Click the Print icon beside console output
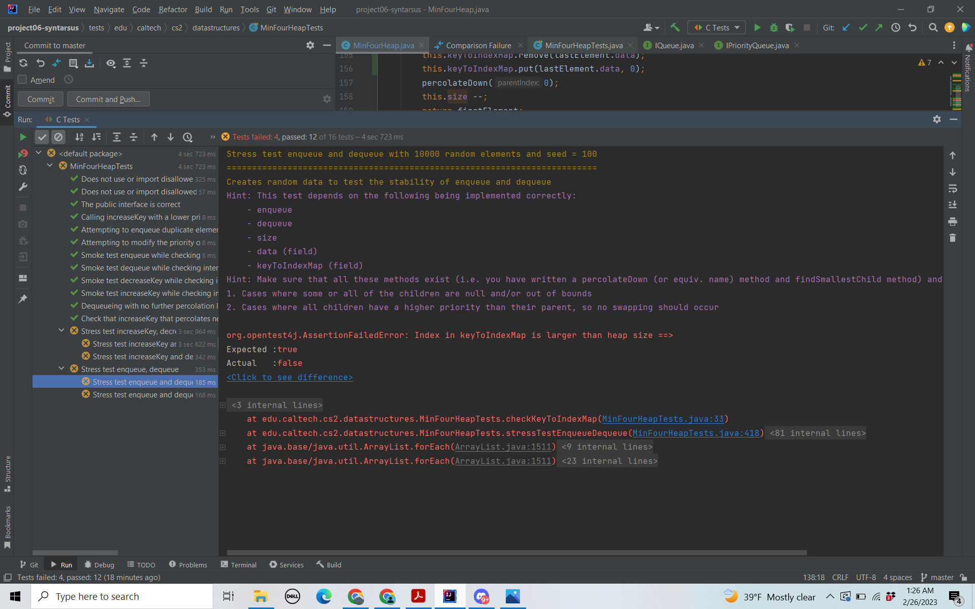The height and width of the screenshot is (609, 975). tap(953, 221)
